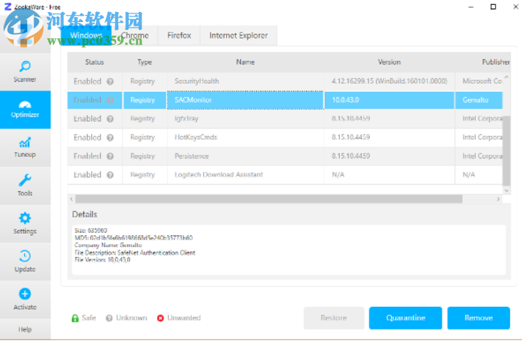Sort by the Type column header

tap(145, 62)
